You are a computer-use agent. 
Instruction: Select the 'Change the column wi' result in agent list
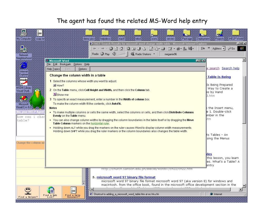[31, 145]
